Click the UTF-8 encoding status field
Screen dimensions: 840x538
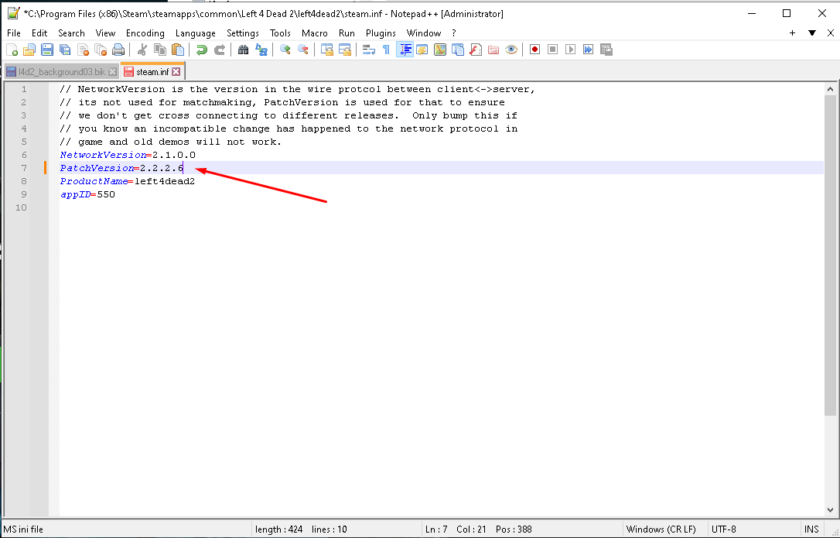tap(724, 529)
